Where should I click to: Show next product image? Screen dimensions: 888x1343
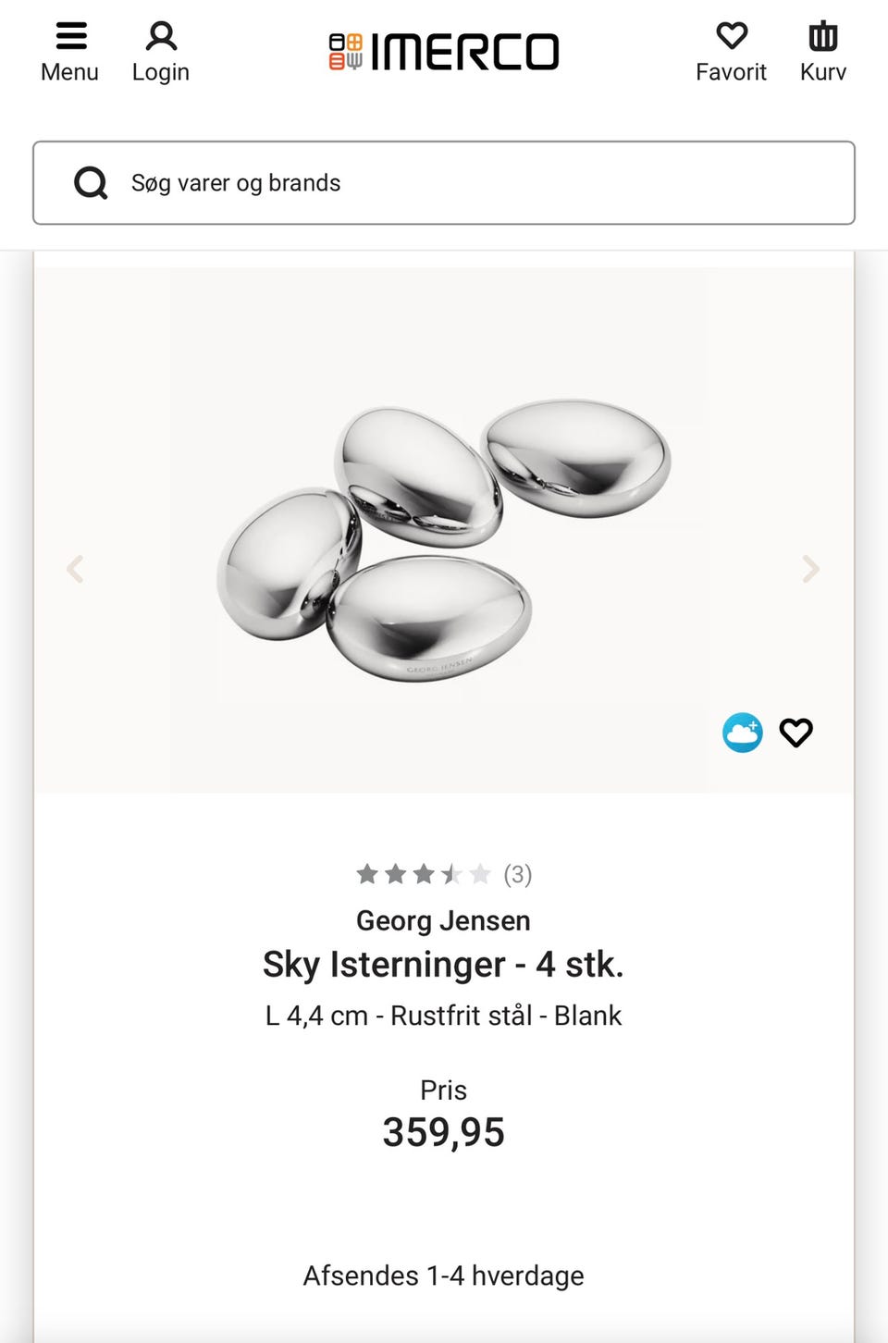click(810, 569)
